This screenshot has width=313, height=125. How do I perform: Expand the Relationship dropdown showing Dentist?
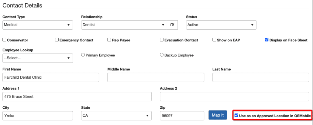pos(124,25)
